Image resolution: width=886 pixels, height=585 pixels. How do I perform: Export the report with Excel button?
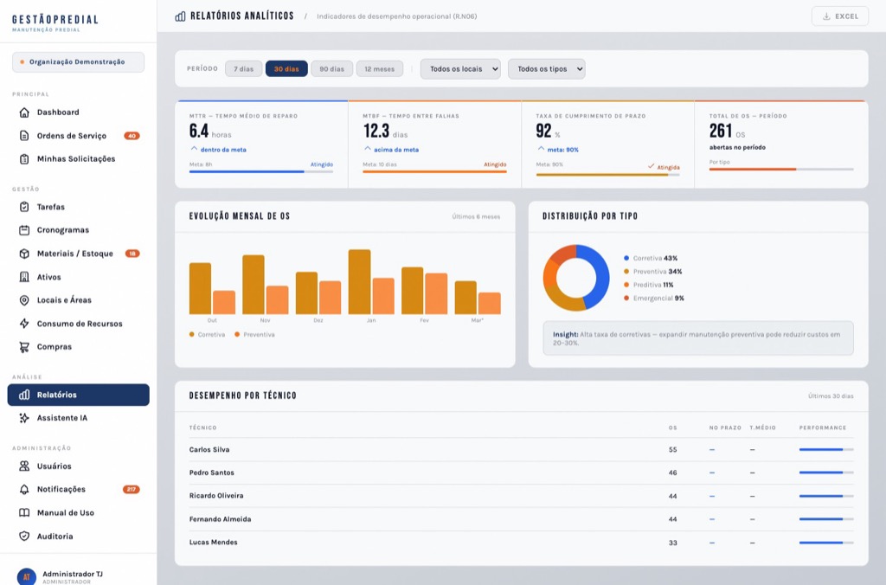tap(839, 16)
